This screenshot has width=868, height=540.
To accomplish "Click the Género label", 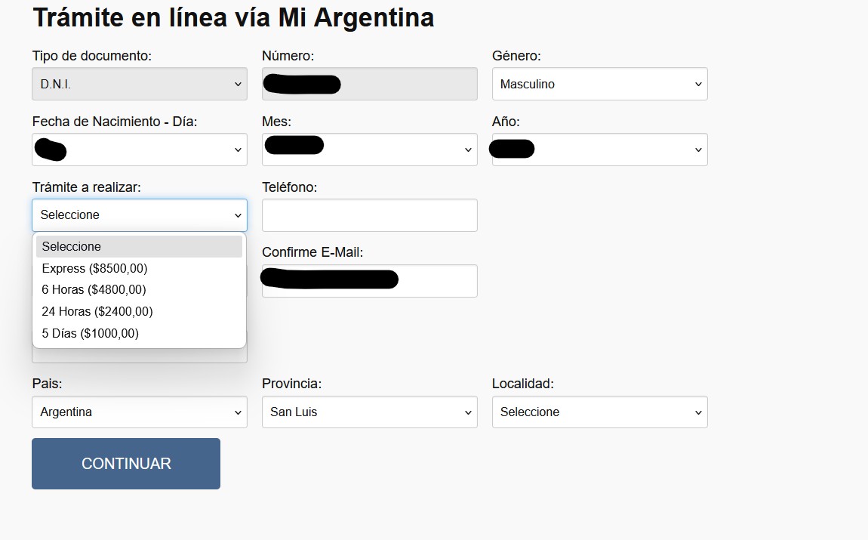I will point(516,56).
